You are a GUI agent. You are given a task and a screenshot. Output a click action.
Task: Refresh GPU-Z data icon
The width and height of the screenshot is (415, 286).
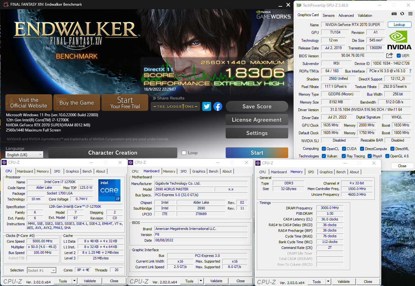(x=402, y=14)
